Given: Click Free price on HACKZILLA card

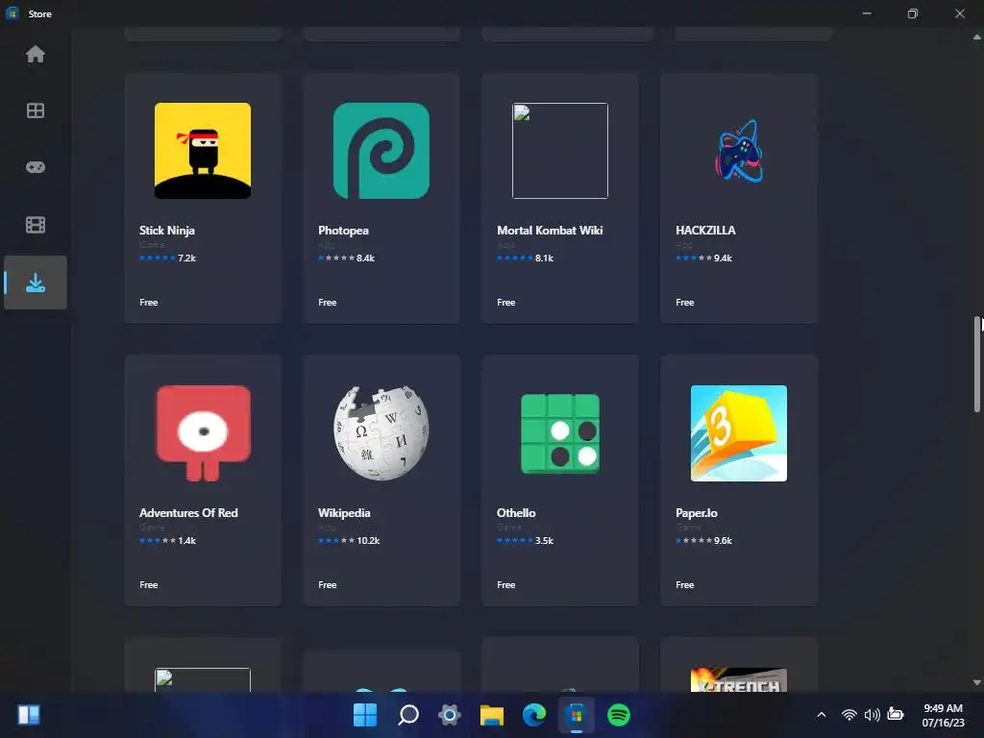Looking at the screenshot, I should tap(685, 303).
